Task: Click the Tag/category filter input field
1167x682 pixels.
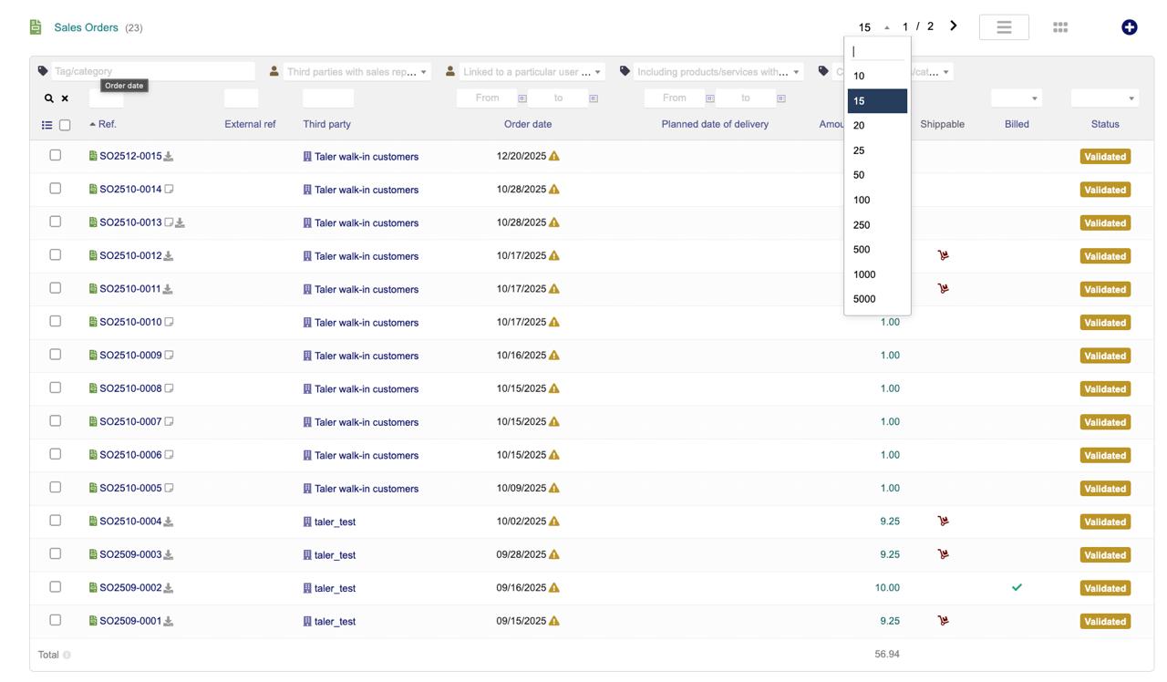Action: pos(152,71)
